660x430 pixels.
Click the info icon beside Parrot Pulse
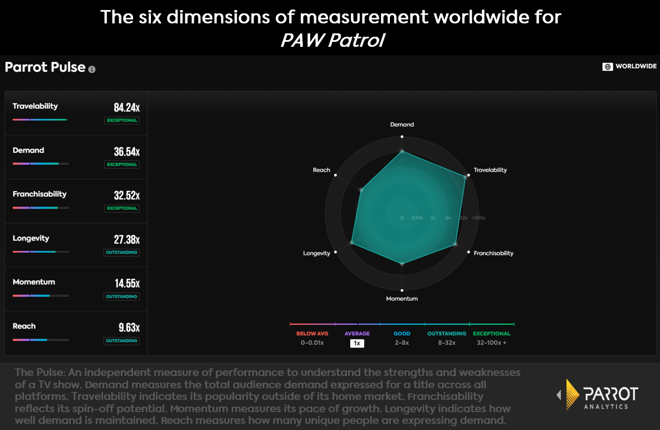[92, 70]
